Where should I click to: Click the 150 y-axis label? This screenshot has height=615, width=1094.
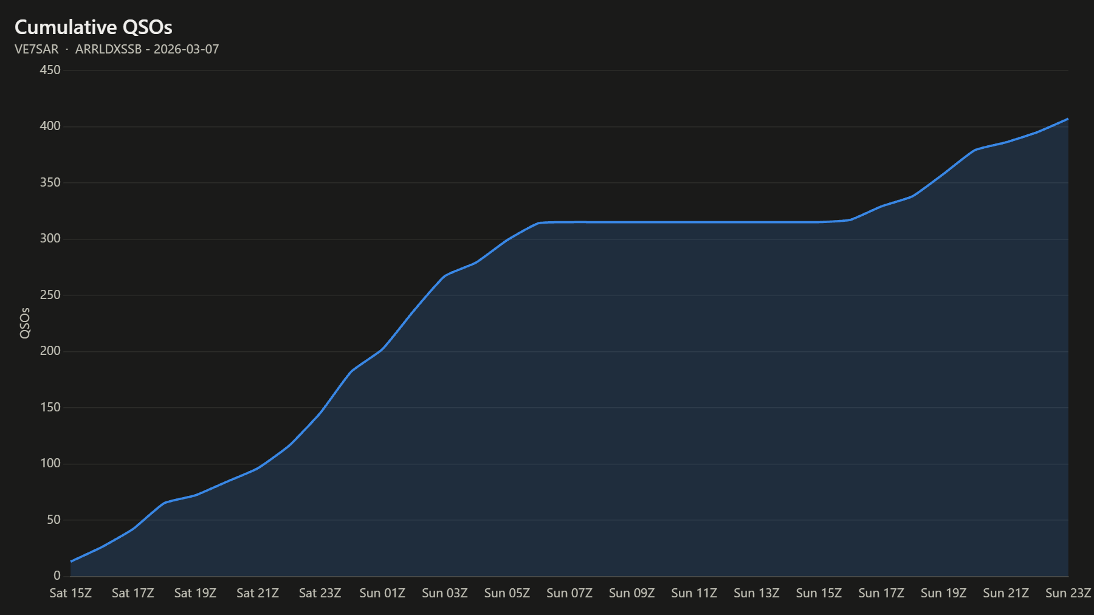tap(50, 407)
